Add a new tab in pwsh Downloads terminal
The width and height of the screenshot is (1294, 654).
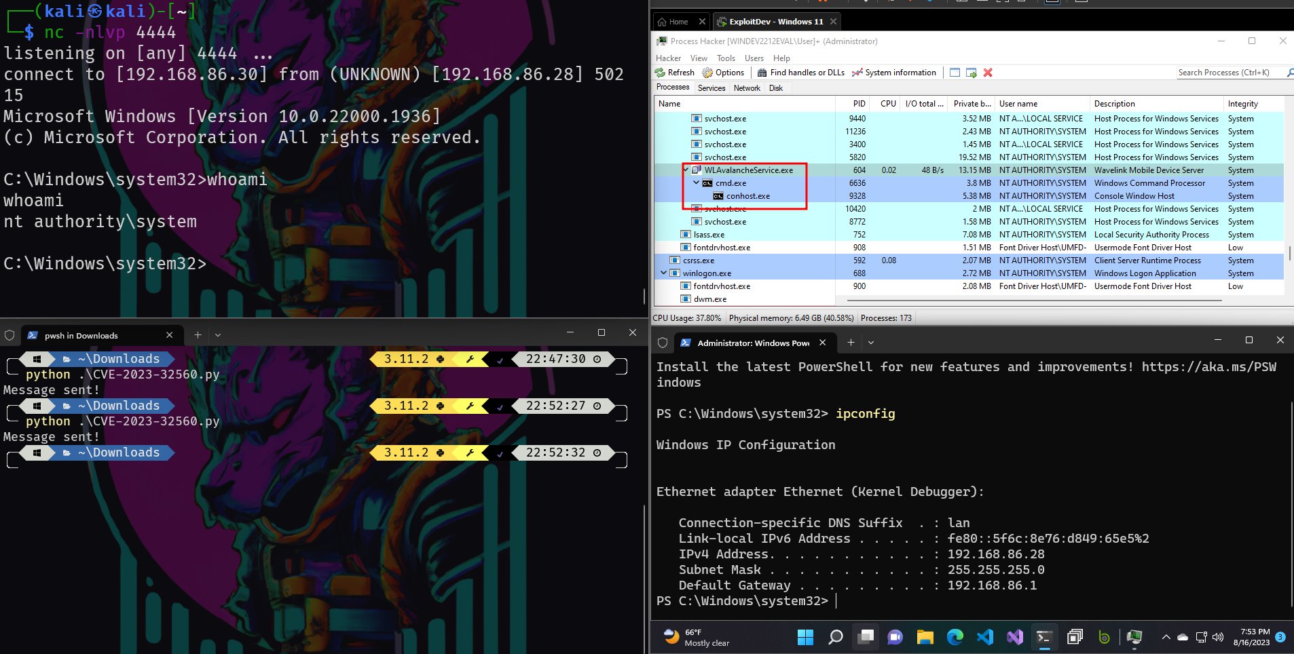[x=198, y=334]
